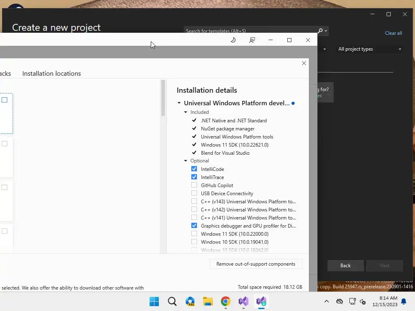Screen dimensions: 415x311
Task: Check C++ (v143) Universal Windows Platform tools
Action: click(194, 201)
